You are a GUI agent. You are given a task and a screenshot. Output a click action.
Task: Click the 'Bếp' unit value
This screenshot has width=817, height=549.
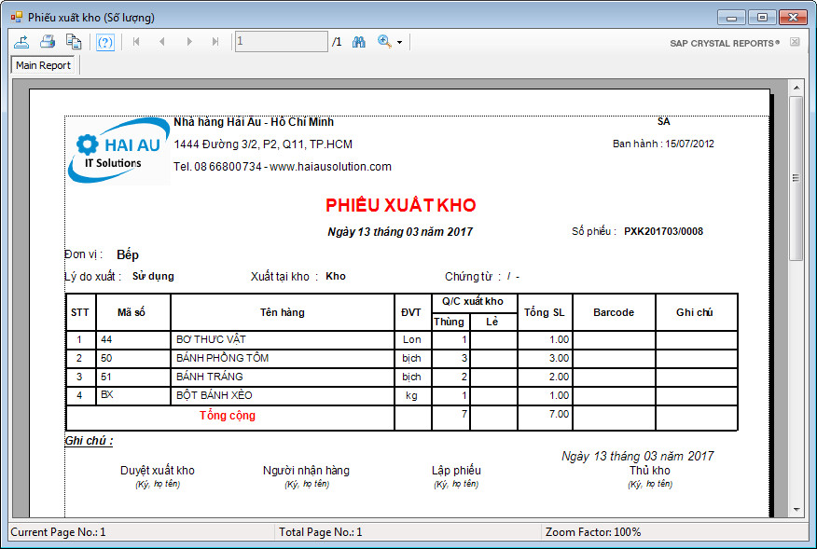(128, 254)
